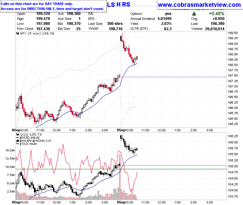Screen dimensions: 243x205
Task: Click the candlestick icon beside QQQ label
Action: tap(18, 134)
